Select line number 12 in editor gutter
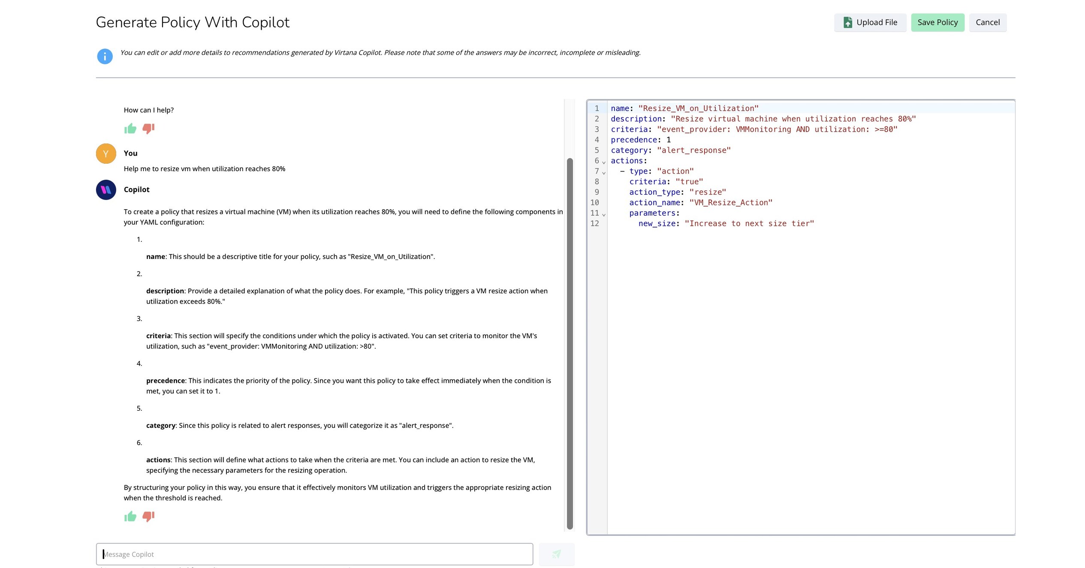 click(x=594, y=223)
